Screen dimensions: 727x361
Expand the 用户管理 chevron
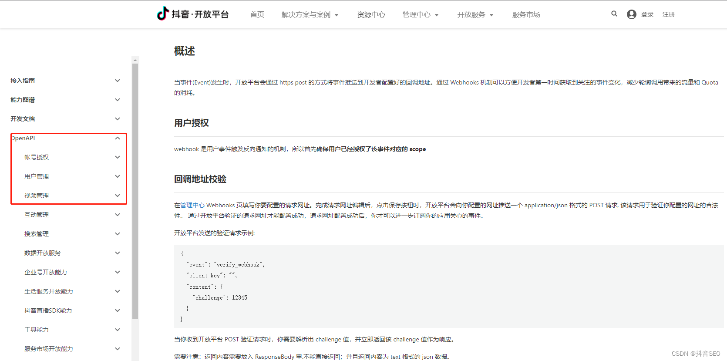[x=118, y=176]
